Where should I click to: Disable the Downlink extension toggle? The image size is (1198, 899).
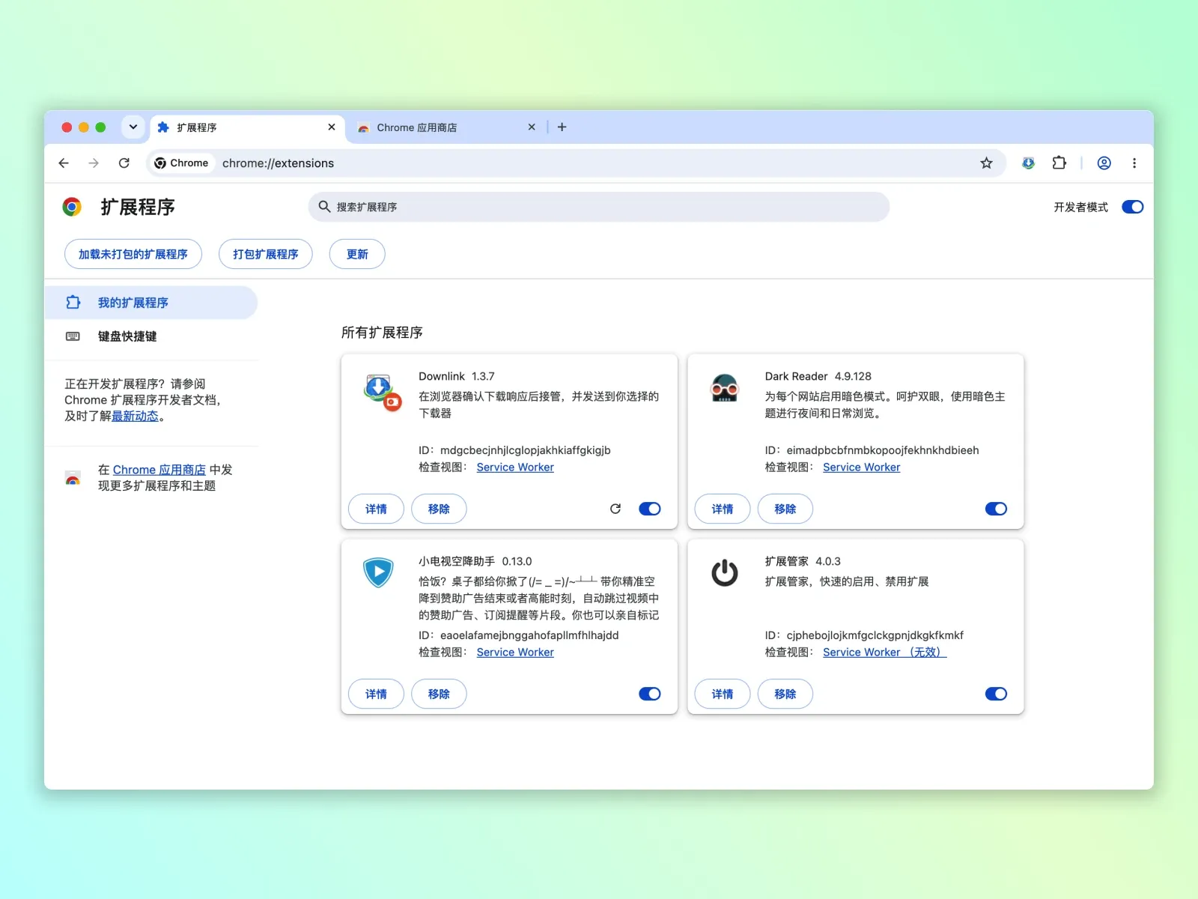pos(650,509)
